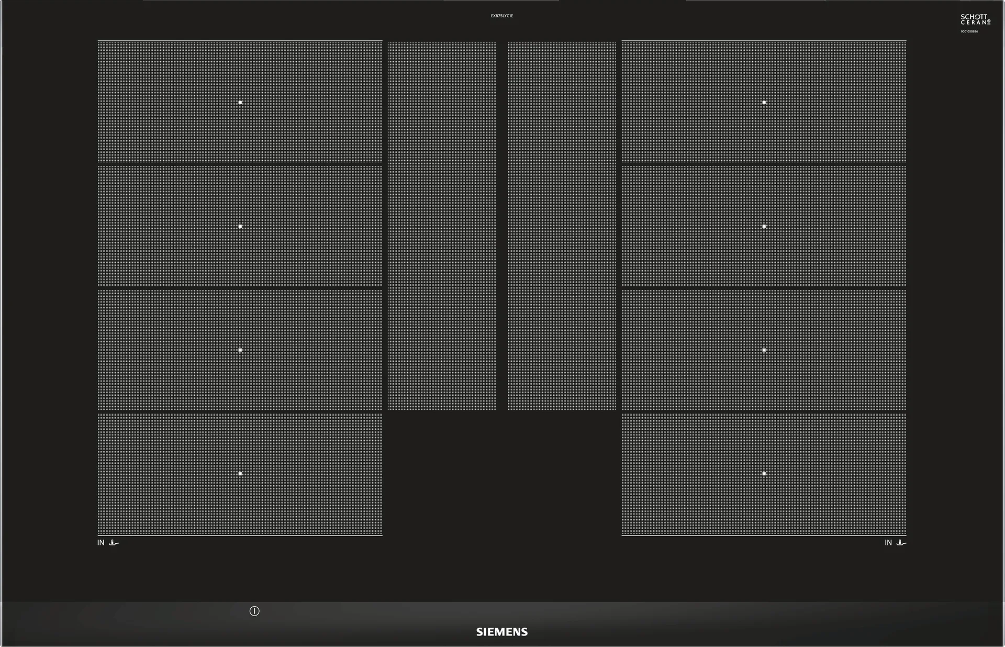The width and height of the screenshot is (1005, 647).
Task: Click blank area between bottom cooking zones
Action: click(x=501, y=474)
